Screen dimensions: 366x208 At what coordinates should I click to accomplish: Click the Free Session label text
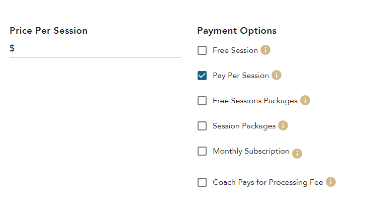click(235, 50)
